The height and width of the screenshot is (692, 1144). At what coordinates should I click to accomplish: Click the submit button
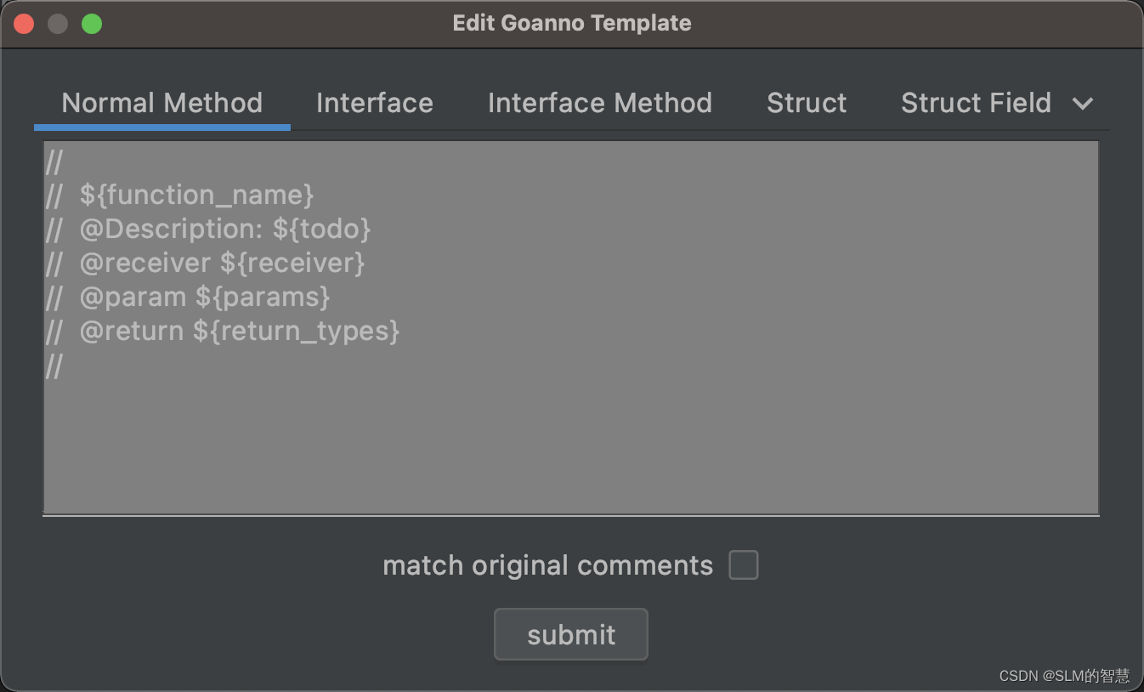571,634
